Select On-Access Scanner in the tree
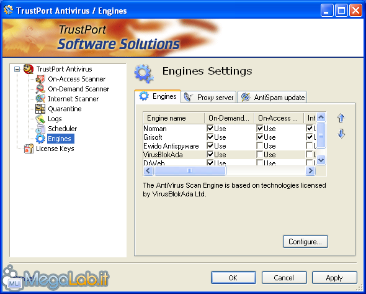This screenshot has width=366, height=294. coord(76,79)
